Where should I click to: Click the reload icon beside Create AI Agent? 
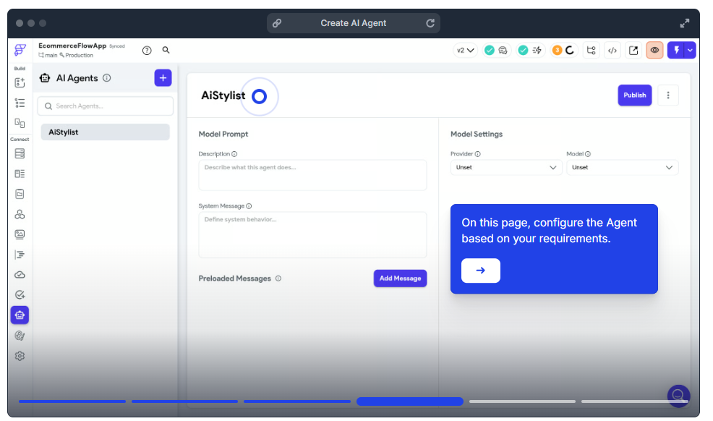click(x=430, y=23)
